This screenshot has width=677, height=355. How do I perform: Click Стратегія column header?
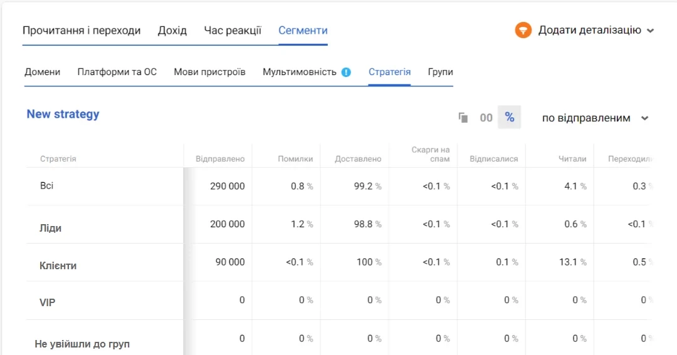58,159
